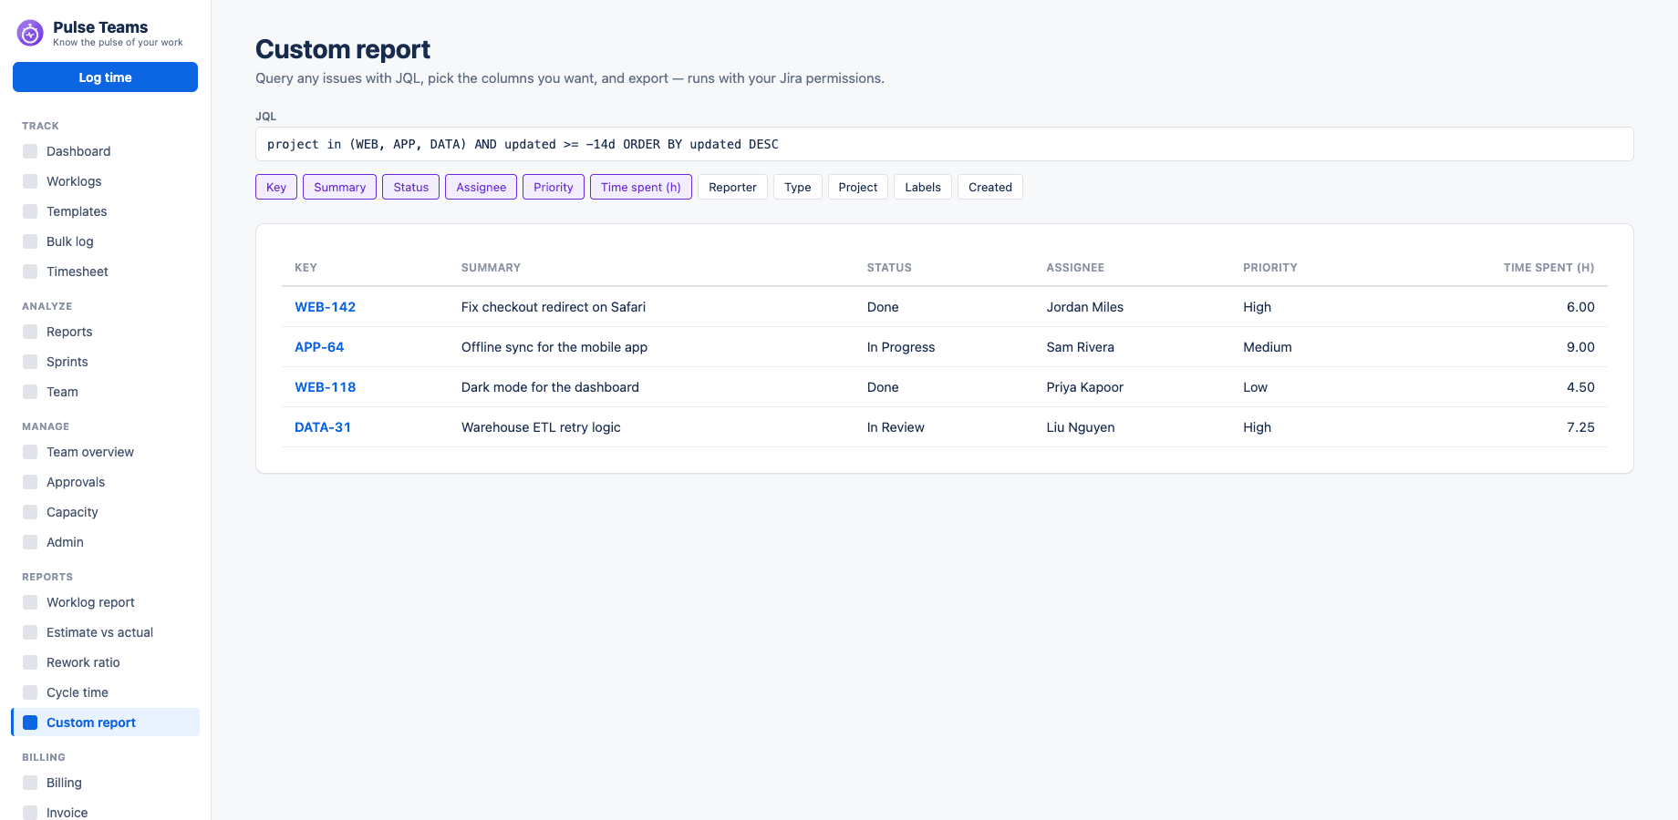This screenshot has width=1678, height=820.
Task: Open issue DATA-31 link
Action: [323, 427]
